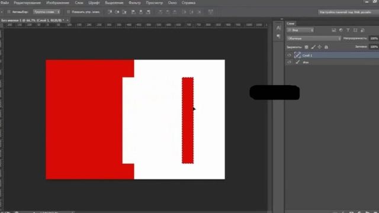Open the Изображение menu
The image size is (379, 213).
[x=58, y=3]
